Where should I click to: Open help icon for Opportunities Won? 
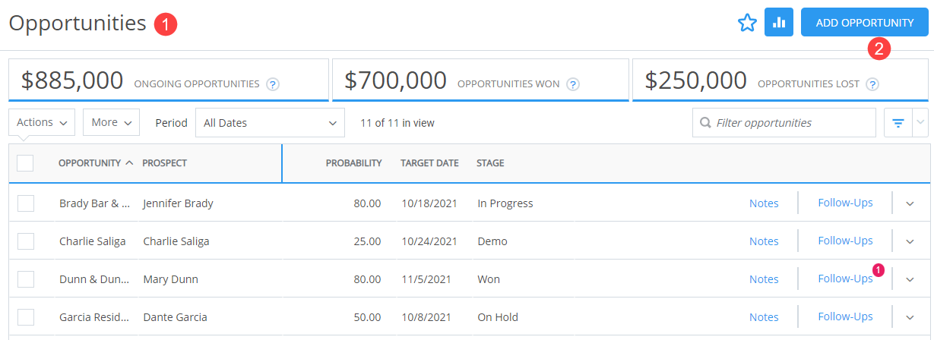coord(573,84)
